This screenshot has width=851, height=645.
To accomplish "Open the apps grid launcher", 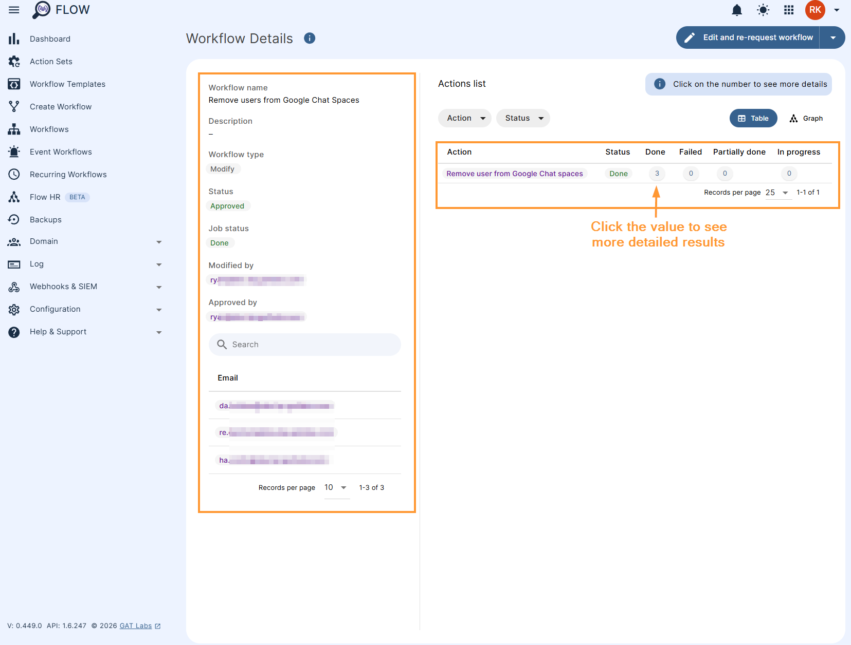I will coord(789,10).
